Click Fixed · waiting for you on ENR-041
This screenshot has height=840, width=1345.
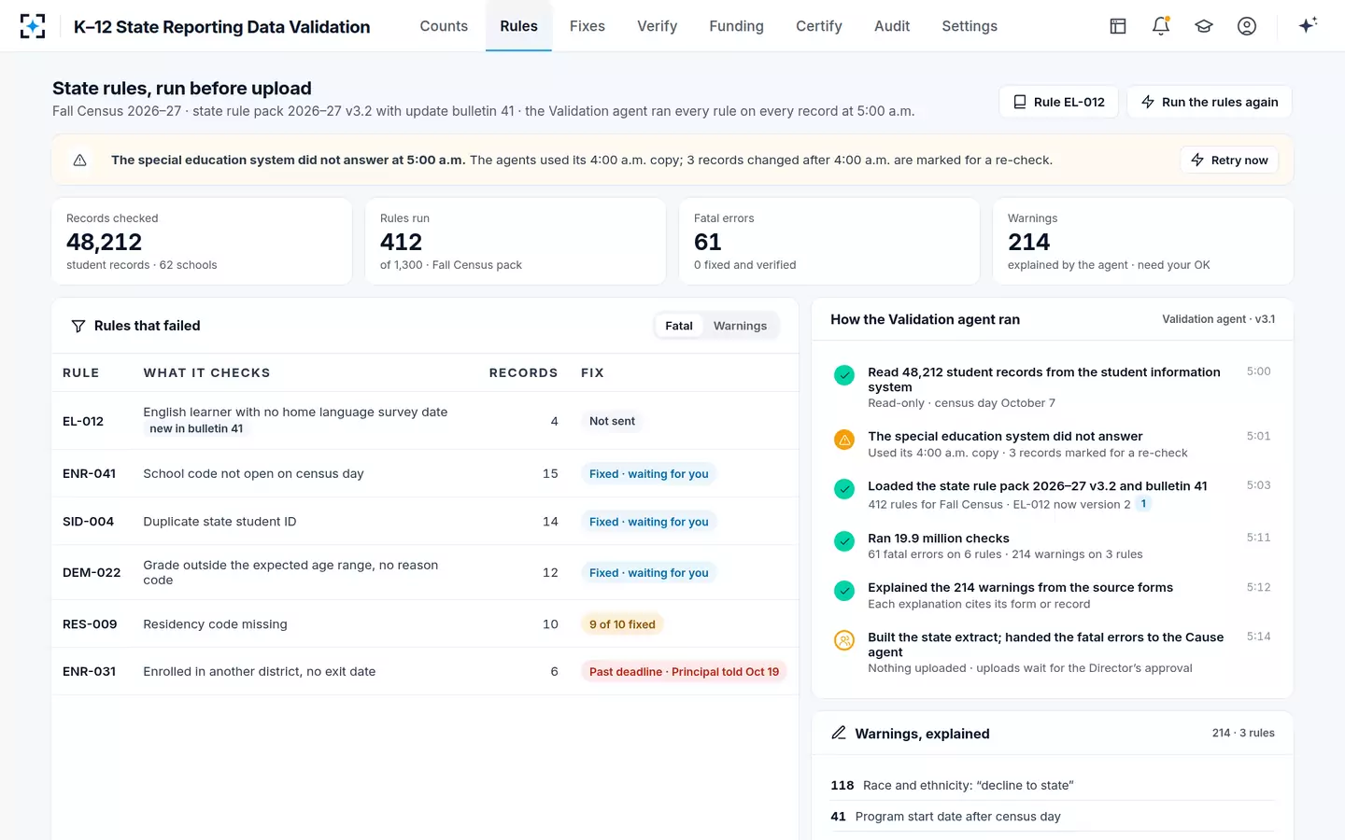(x=648, y=474)
